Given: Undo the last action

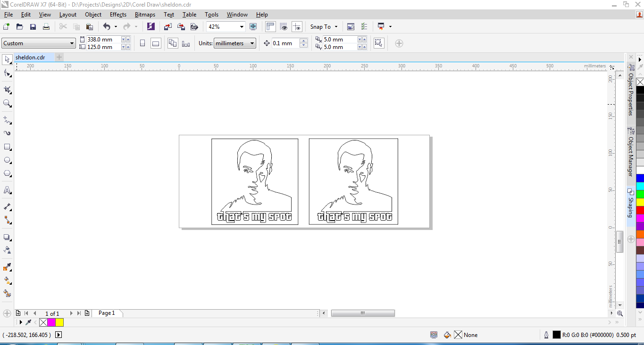Looking at the screenshot, I should coord(107,27).
